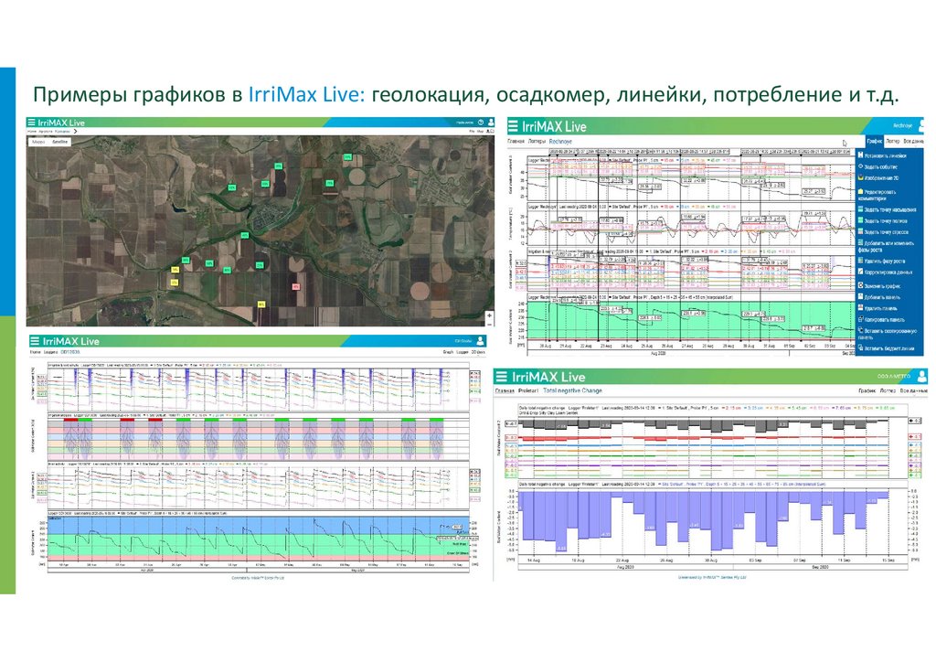Open the 30 days period selector
Image resolution: width=936 pixels, height=662 pixels.
(478, 352)
